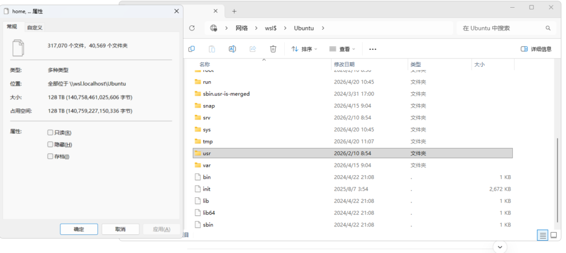The width and height of the screenshot is (566, 253).
Task: Expand the chevron after Ubuntu in address bar
Action: pyautogui.click(x=323, y=28)
